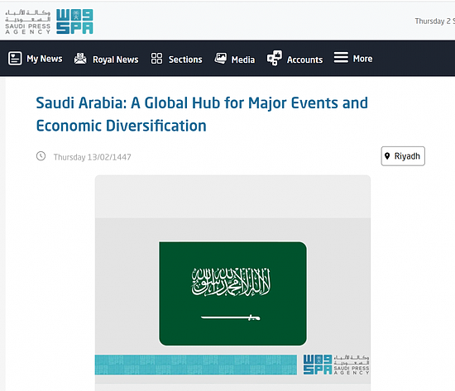
Task: Click the Saudi Press Agency text logo
Action: click(28, 22)
